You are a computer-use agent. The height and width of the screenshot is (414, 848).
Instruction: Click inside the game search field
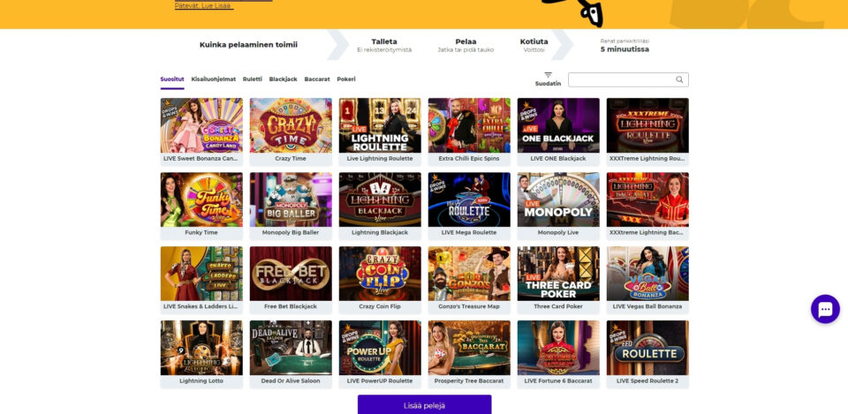click(628, 79)
